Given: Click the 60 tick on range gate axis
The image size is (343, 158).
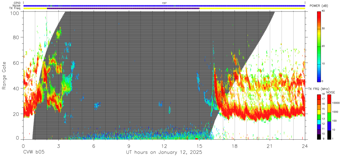Looking at the screenshot, I should click(16, 63).
